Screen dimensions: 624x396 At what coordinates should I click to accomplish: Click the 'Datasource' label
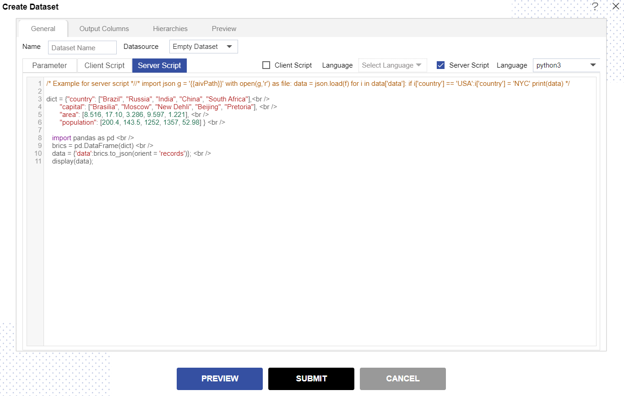[x=141, y=47]
